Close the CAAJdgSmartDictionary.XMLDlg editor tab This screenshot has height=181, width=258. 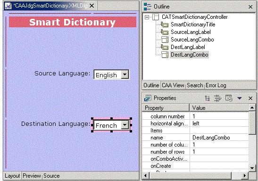pos(92,6)
